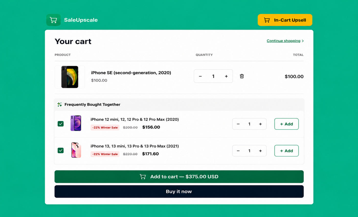Viewport: 358px width, 217px height.
Task: Click the struck-through $200.00 price
Action: click(x=130, y=127)
